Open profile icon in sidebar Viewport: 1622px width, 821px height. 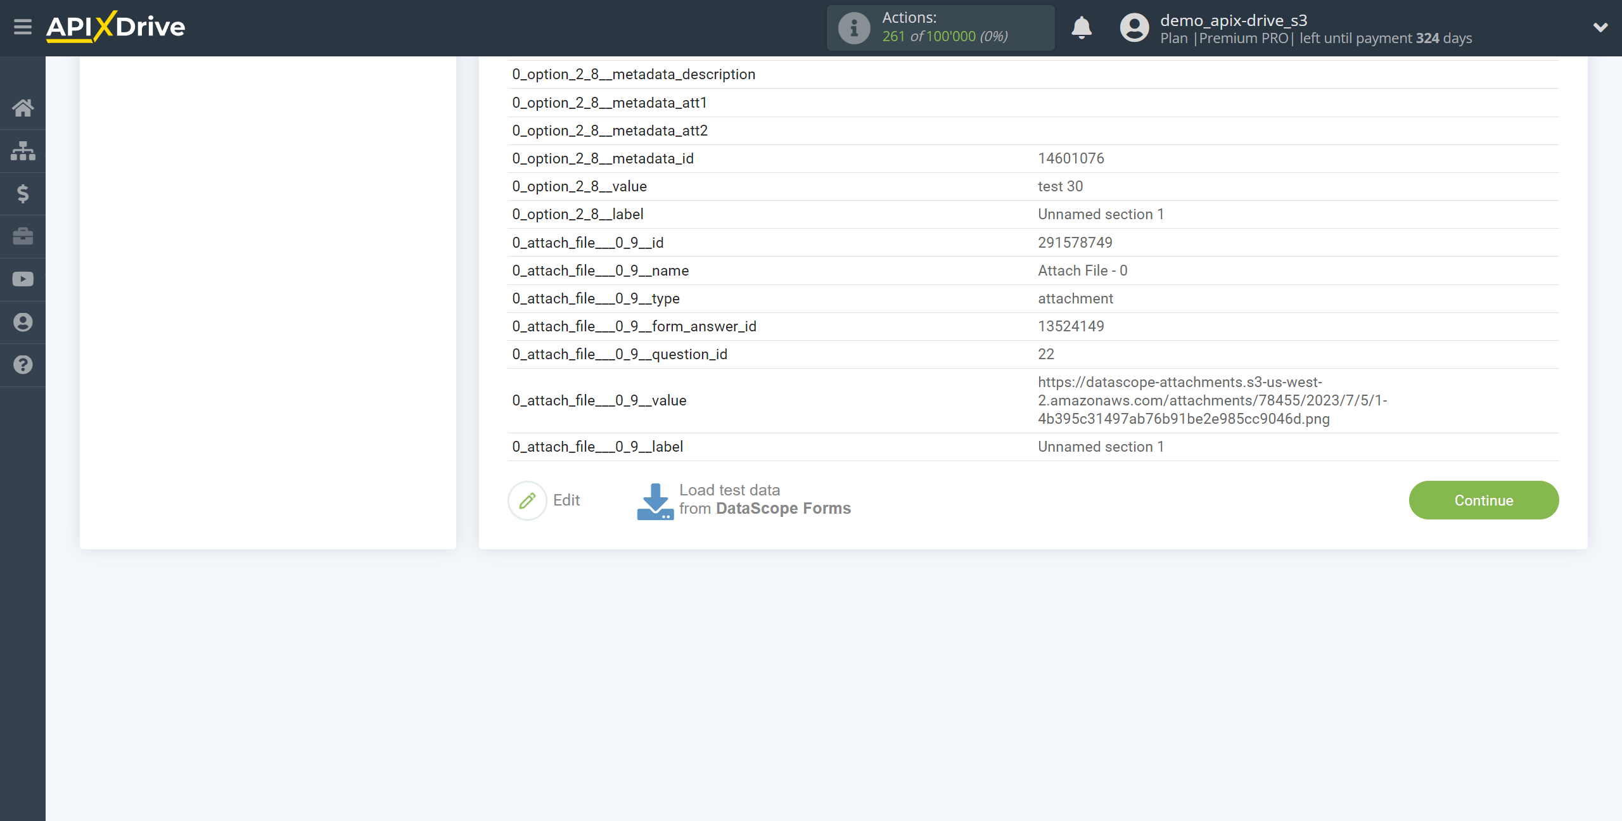23,322
